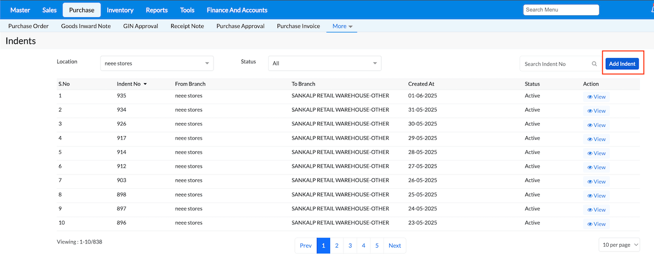Screen dimensions: 654x255
Task: Open Goods Inward Note tab
Action: (x=86, y=26)
